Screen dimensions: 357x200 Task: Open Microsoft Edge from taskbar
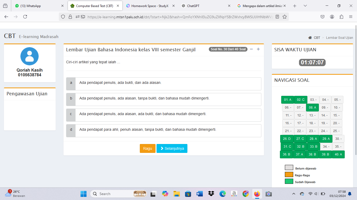pyautogui.click(x=222, y=194)
